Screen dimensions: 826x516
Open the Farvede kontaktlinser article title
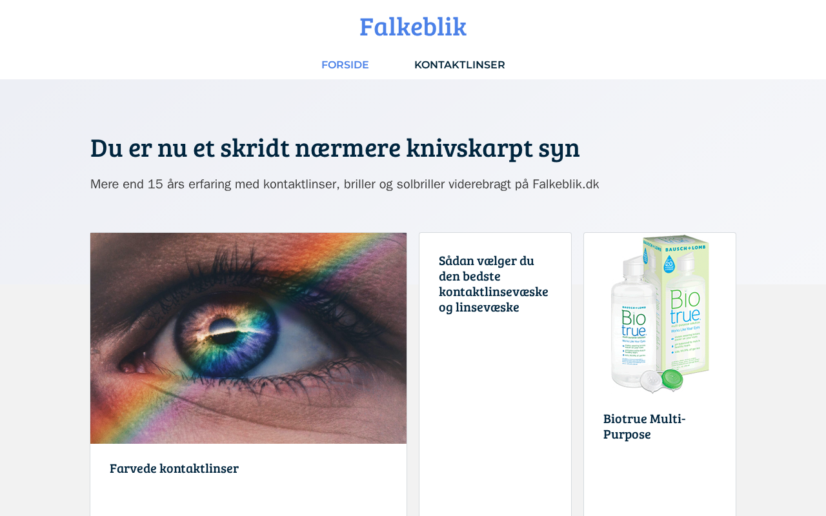[174, 468]
